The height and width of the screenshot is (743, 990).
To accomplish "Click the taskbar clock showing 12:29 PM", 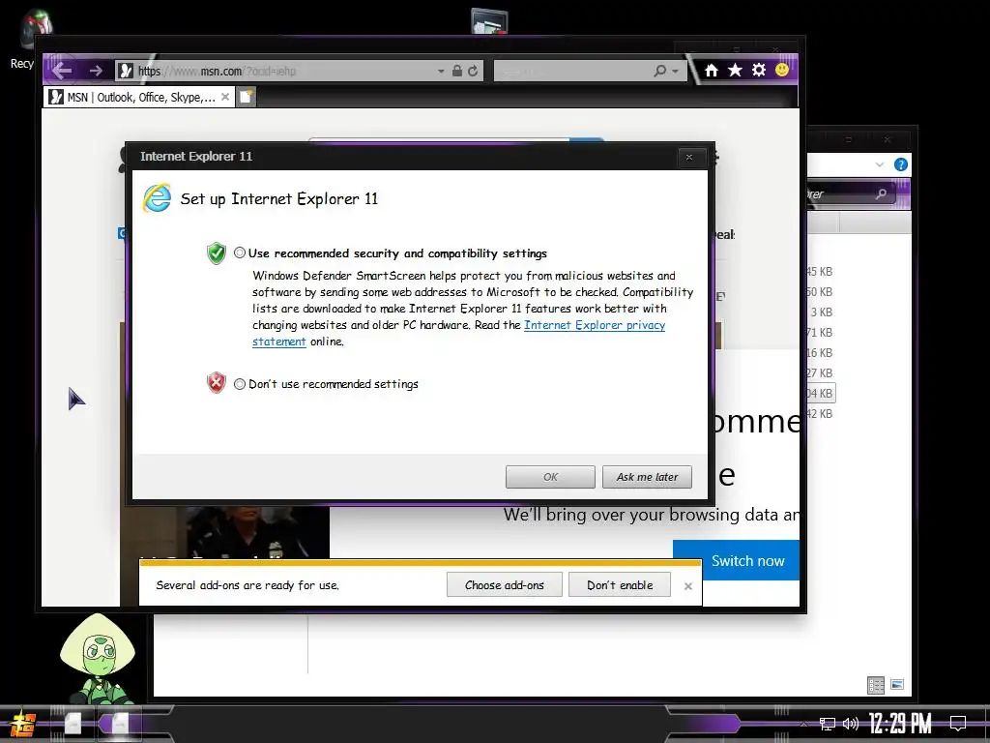I will click(900, 723).
